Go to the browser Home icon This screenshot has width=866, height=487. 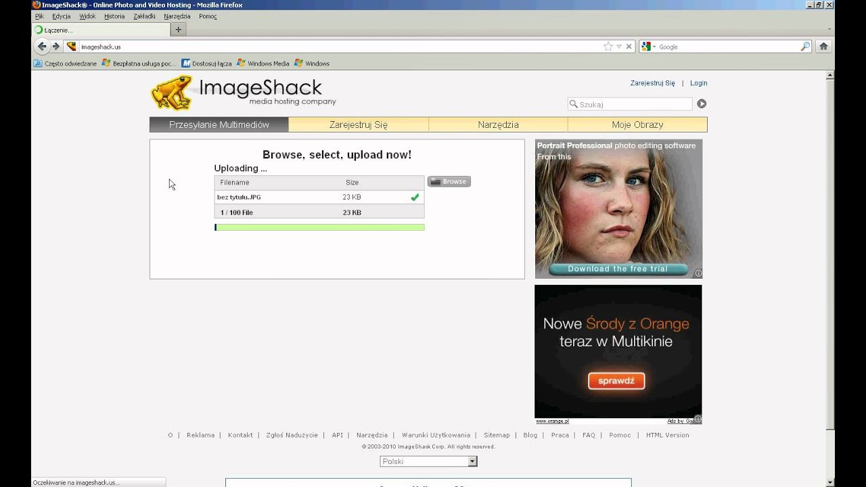click(x=823, y=47)
